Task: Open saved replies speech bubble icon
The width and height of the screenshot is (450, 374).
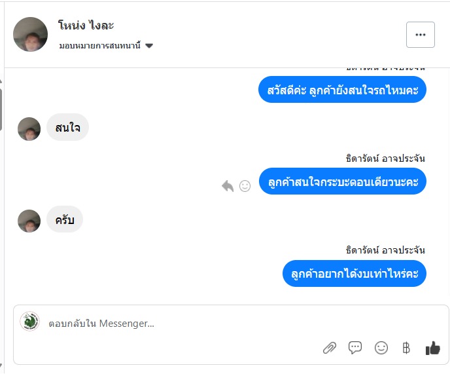Action: [355, 348]
